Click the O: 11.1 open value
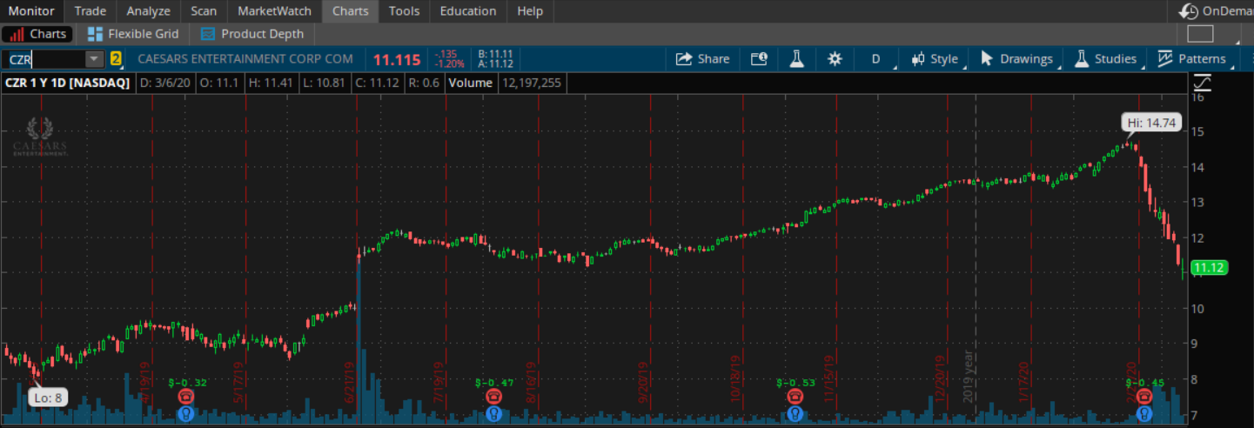The height and width of the screenshot is (428, 1254). click(x=219, y=83)
